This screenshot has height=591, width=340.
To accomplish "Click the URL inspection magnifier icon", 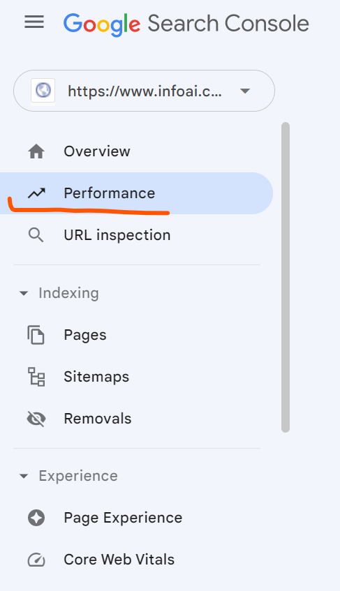I will point(36,235).
